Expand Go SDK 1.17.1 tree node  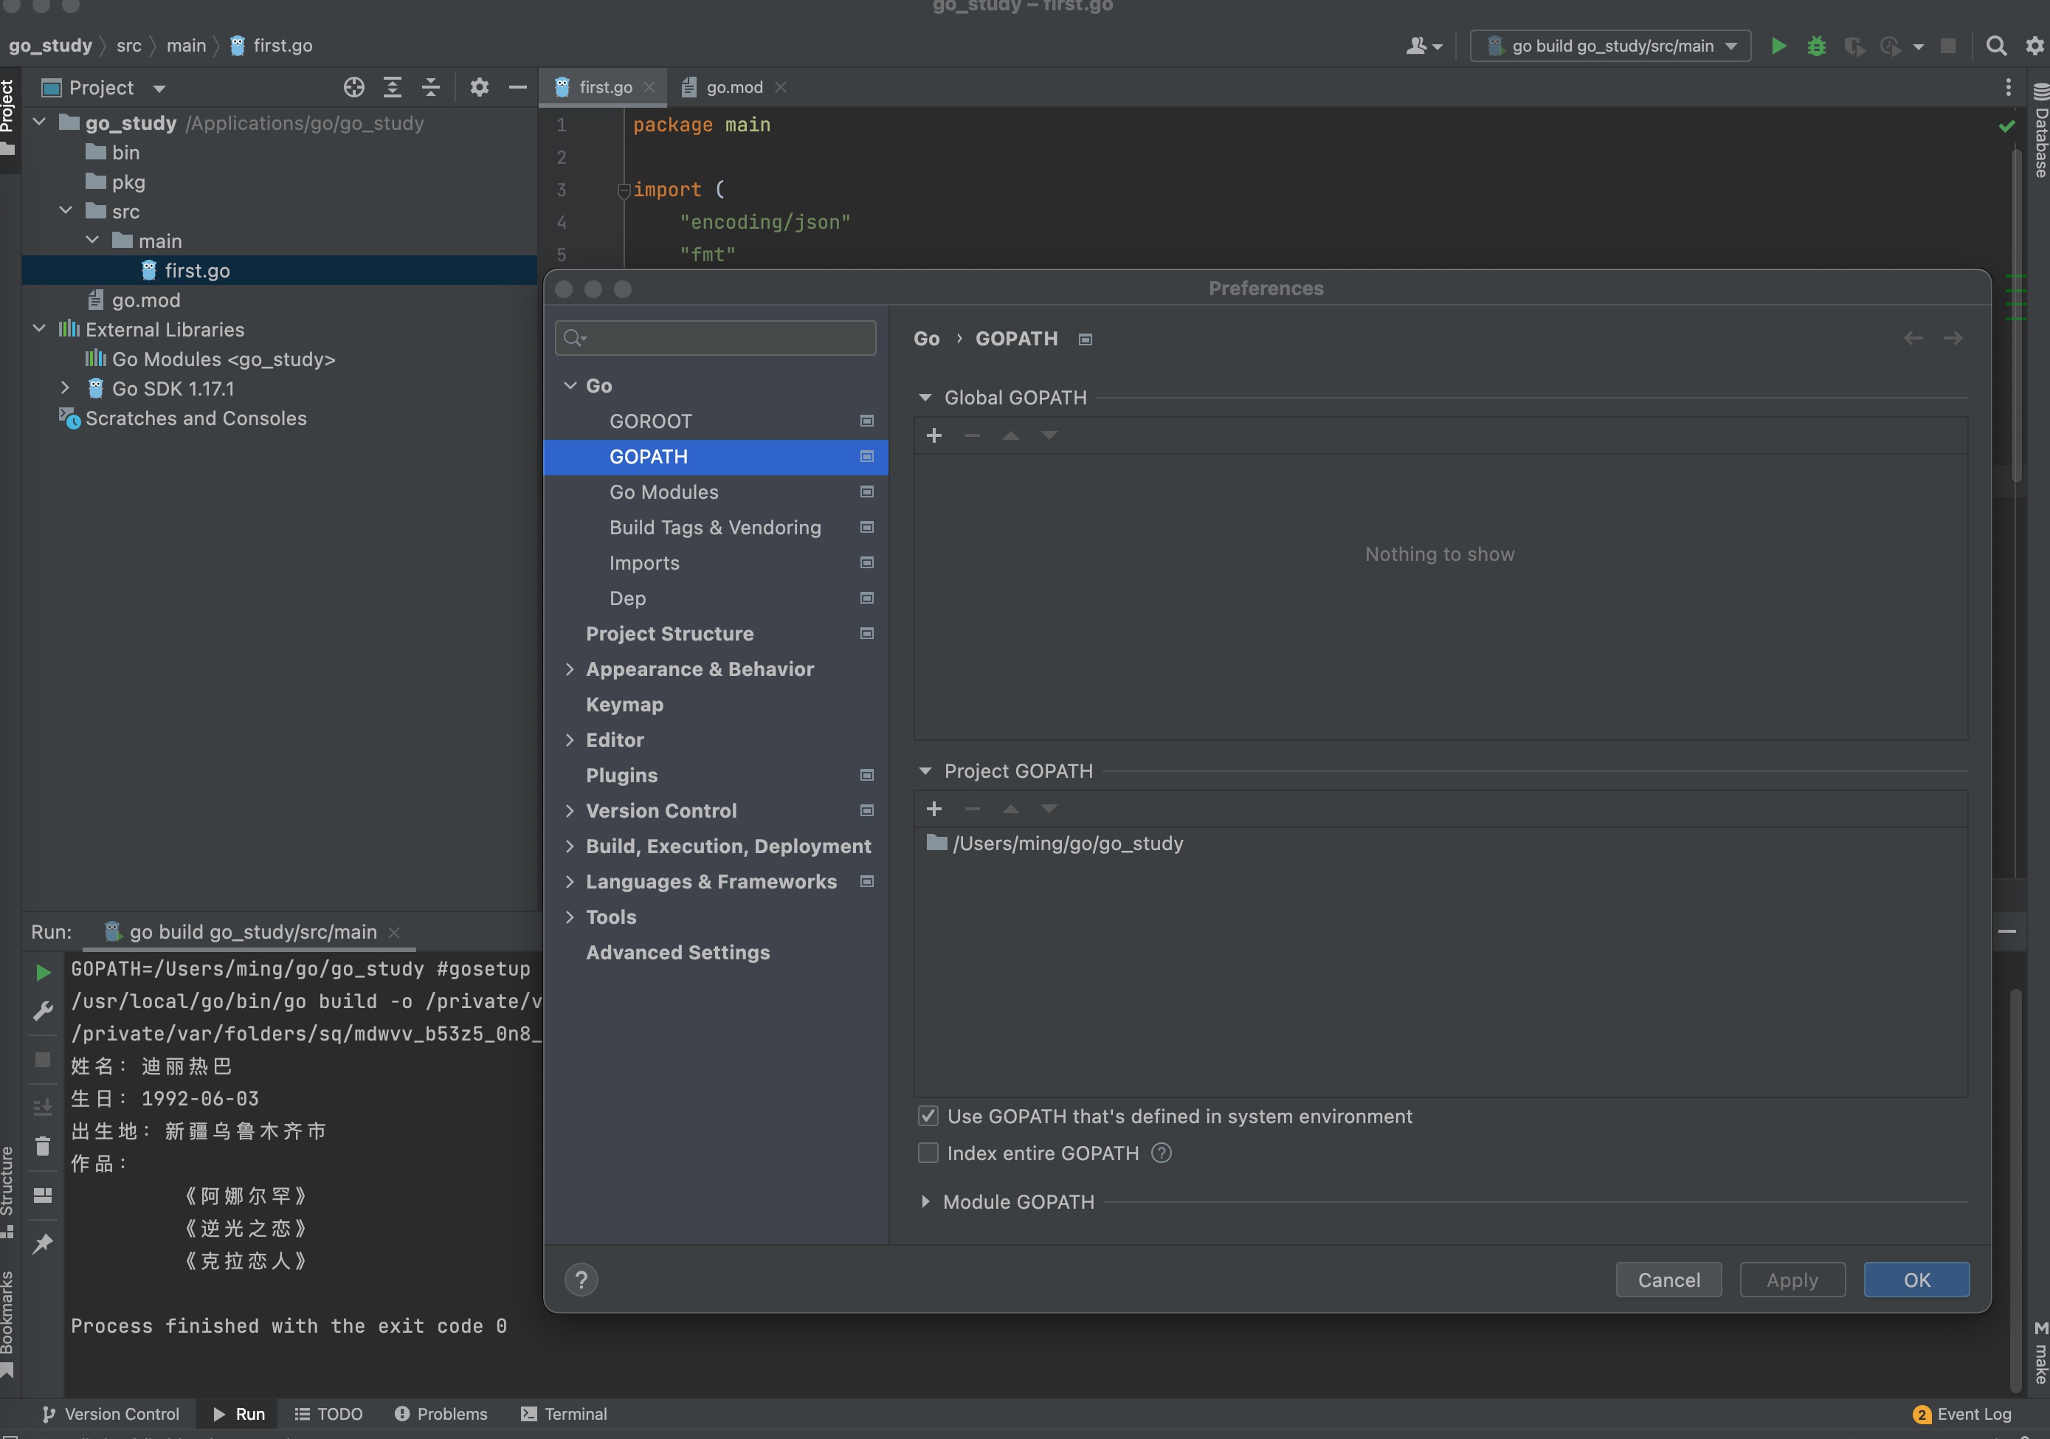[x=64, y=388]
